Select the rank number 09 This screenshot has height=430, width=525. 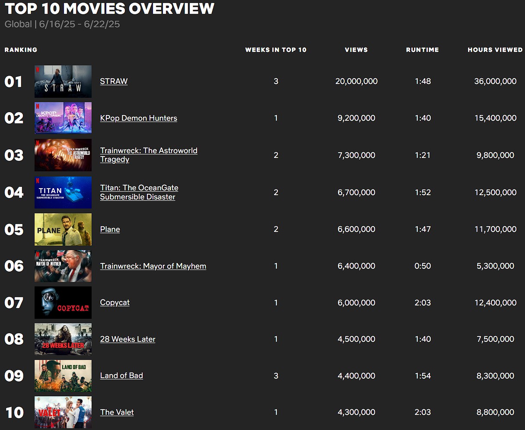(14, 375)
